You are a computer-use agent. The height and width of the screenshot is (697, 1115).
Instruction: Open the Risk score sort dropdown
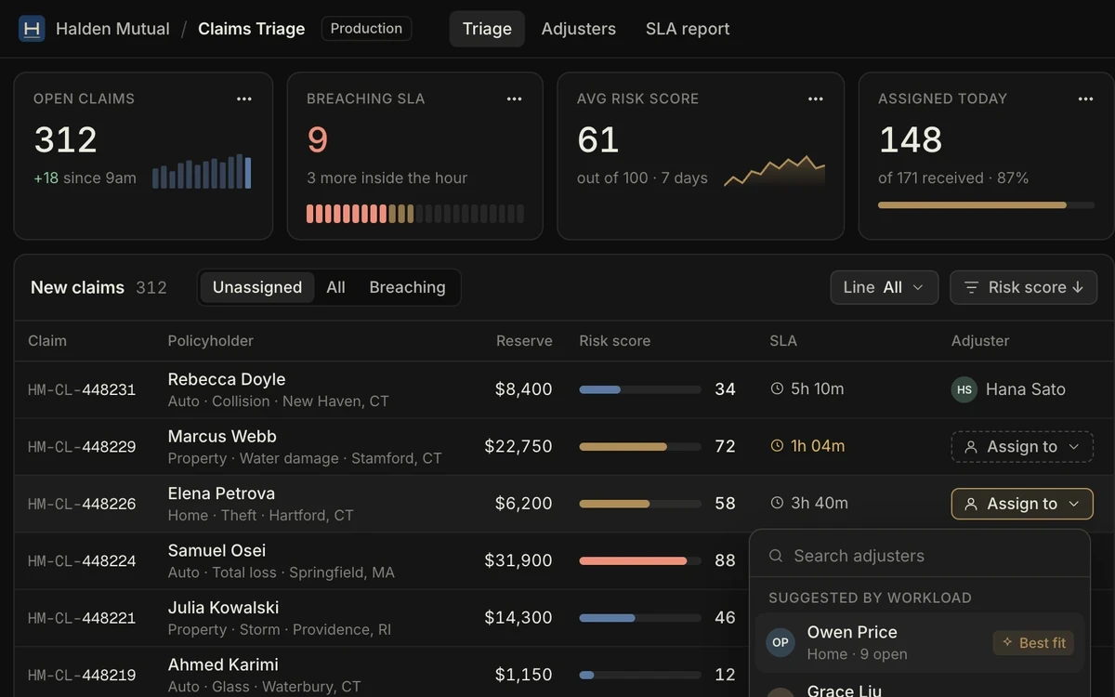[1023, 287]
